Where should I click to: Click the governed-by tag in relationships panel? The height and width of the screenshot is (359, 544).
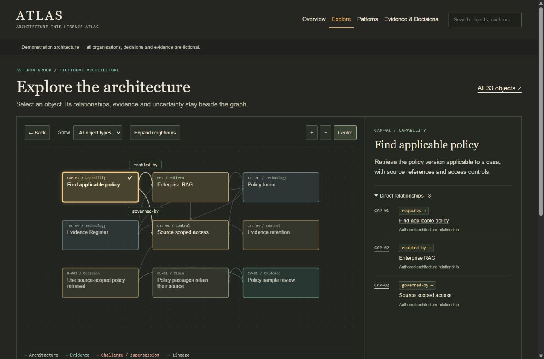[x=418, y=285]
